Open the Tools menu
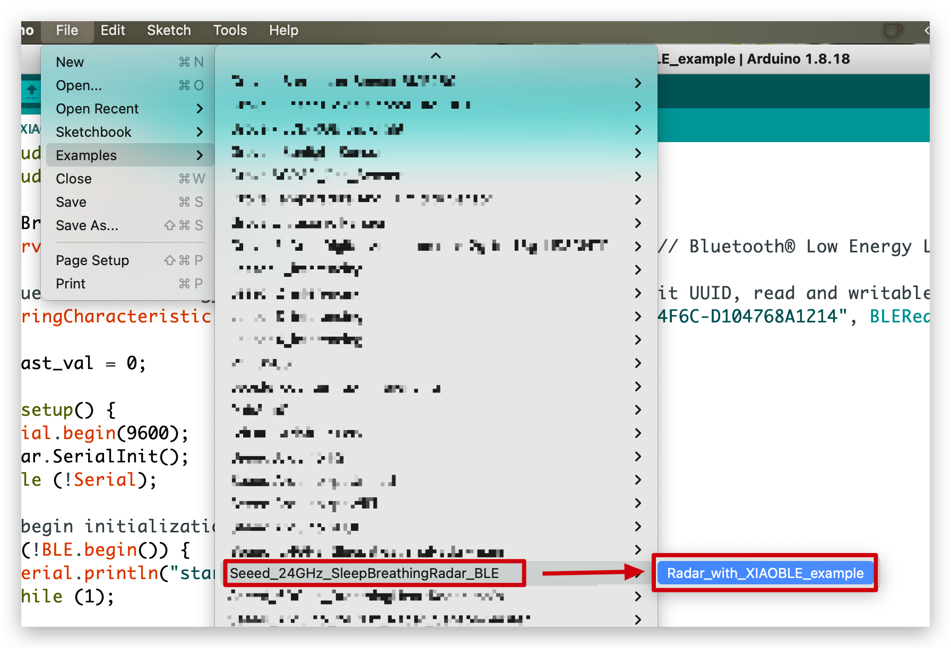The width and height of the screenshot is (951, 648). click(x=230, y=31)
